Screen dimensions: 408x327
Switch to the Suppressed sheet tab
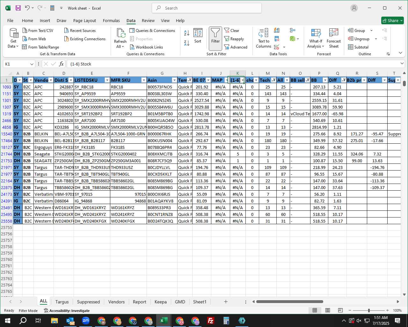tap(88, 302)
